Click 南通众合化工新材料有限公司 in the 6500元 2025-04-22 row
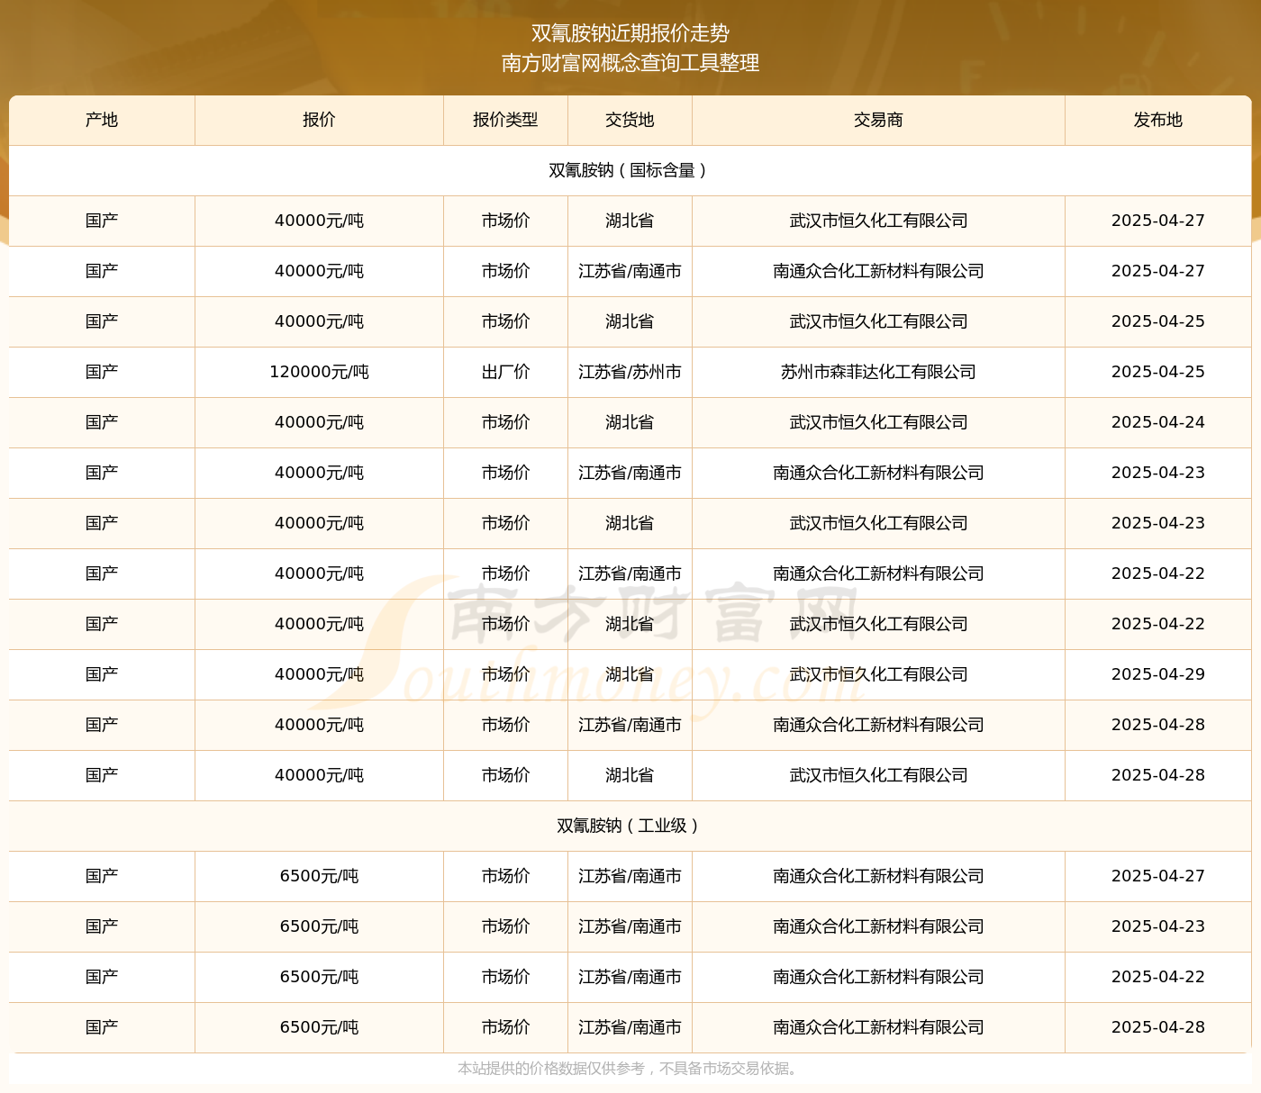The height and width of the screenshot is (1093, 1261). [878, 977]
